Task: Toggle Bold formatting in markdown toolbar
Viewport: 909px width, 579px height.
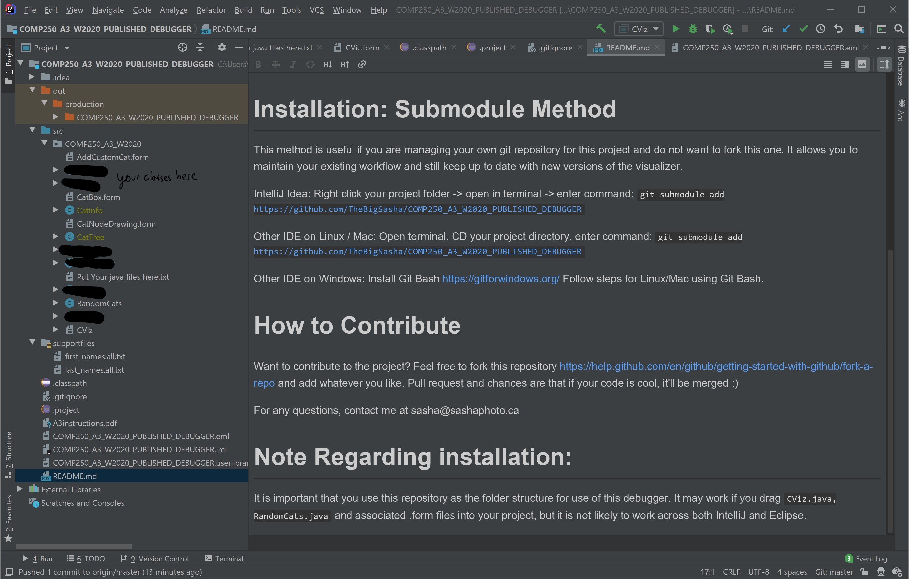Action: pos(258,64)
